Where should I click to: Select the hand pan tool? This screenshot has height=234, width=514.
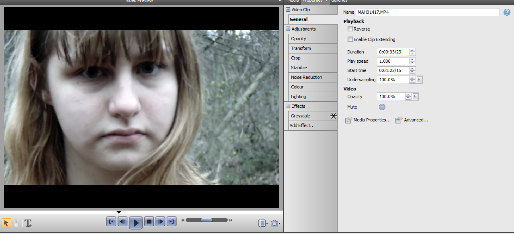pyautogui.click(x=16, y=223)
